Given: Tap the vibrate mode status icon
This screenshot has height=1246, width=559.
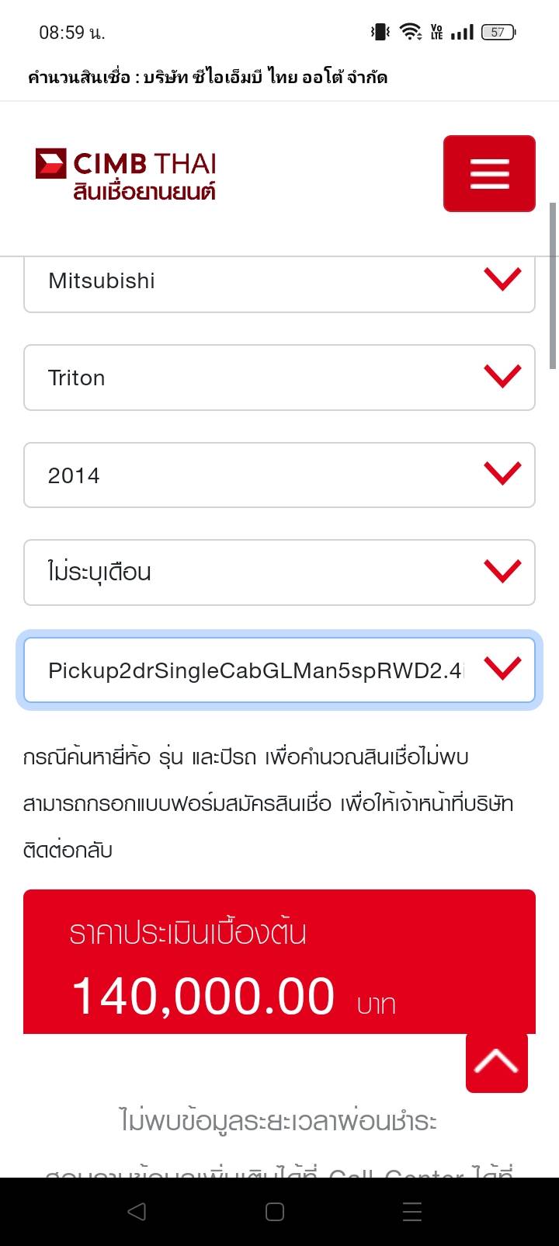Looking at the screenshot, I should point(380,32).
